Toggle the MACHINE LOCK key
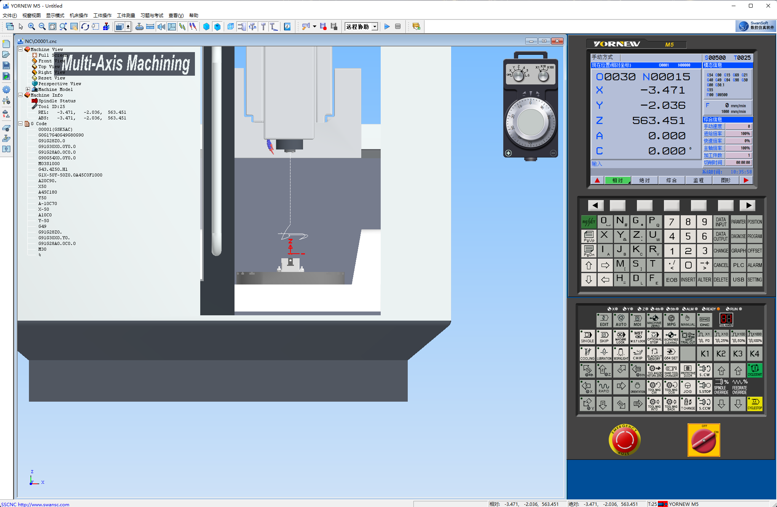 point(621,337)
